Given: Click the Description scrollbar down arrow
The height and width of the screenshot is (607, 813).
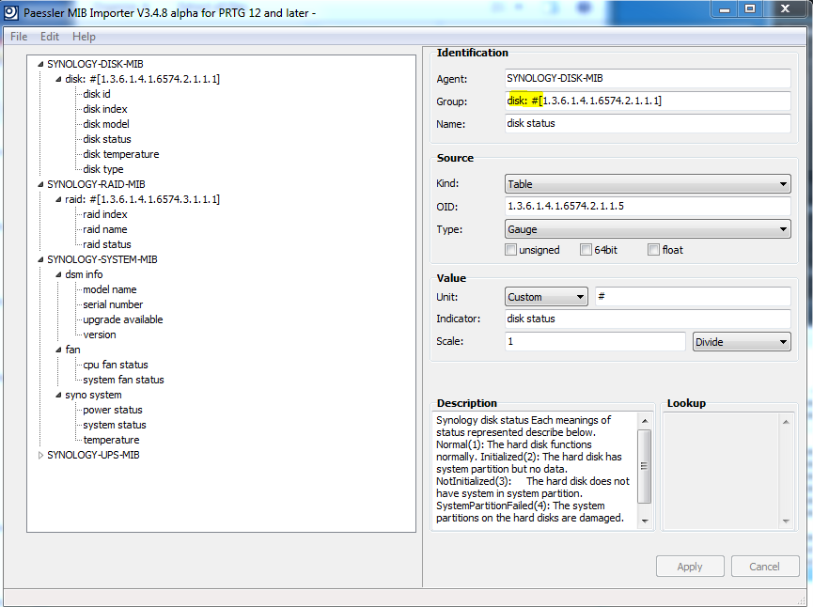Looking at the screenshot, I should pos(645,521).
